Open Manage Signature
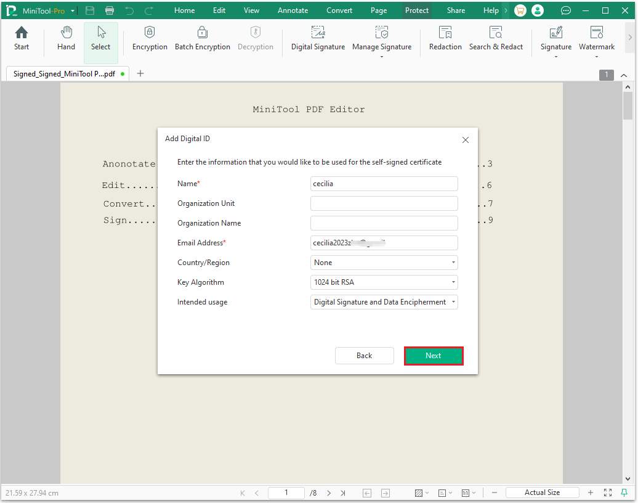Image resolution: width=638 pixels, height=503 pixels. coord(382,39)
